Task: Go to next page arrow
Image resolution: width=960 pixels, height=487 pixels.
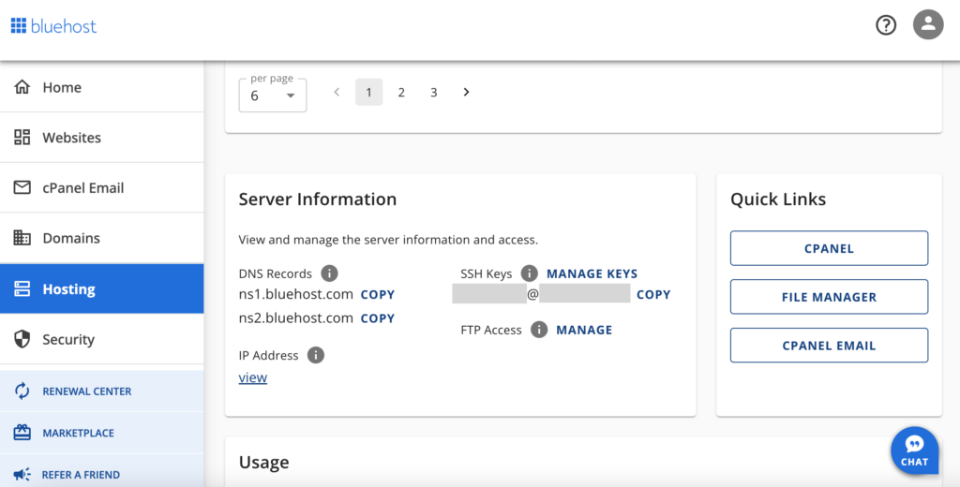Action: click(x=466, y=92)
